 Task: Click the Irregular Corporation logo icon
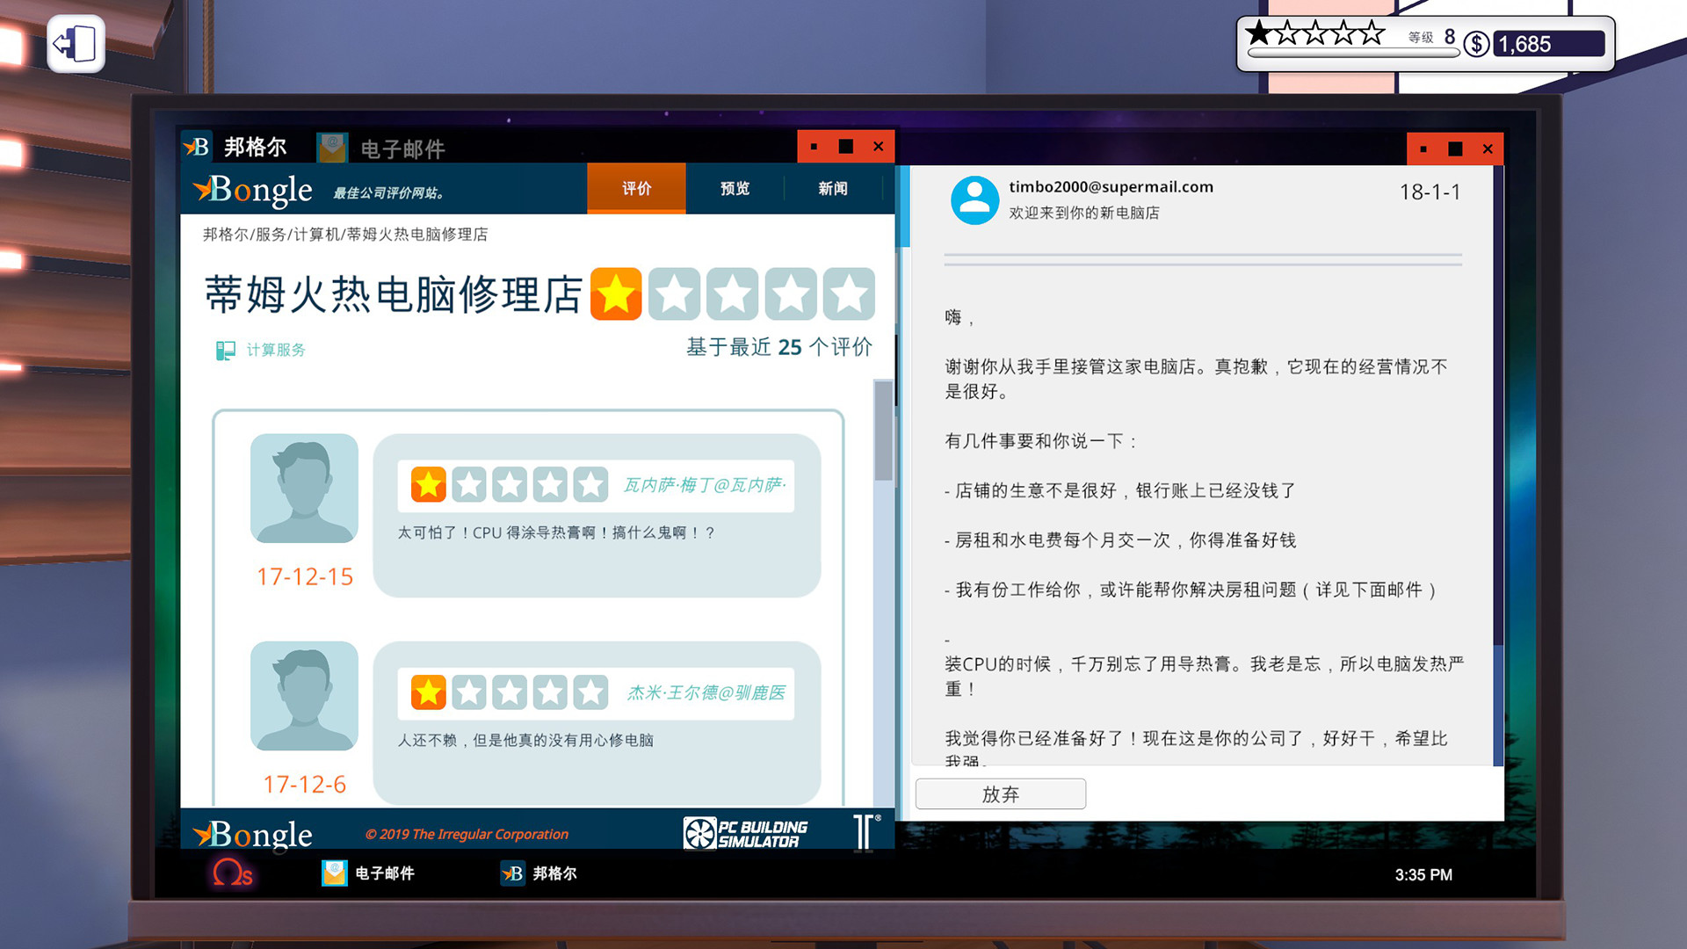click(865, 831)
